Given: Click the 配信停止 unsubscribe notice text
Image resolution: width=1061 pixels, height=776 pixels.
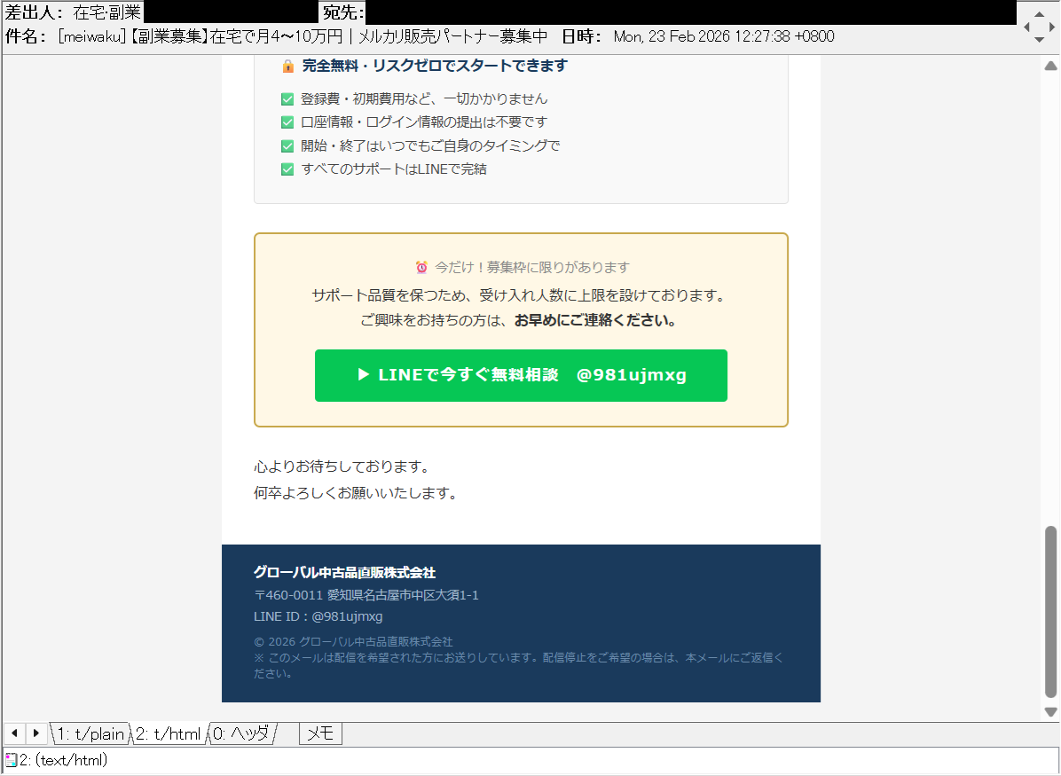Looking at the screenshot, I should [x=518, y=666].
